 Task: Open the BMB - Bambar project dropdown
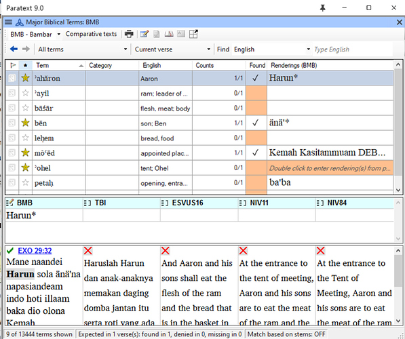pos(59,34)
